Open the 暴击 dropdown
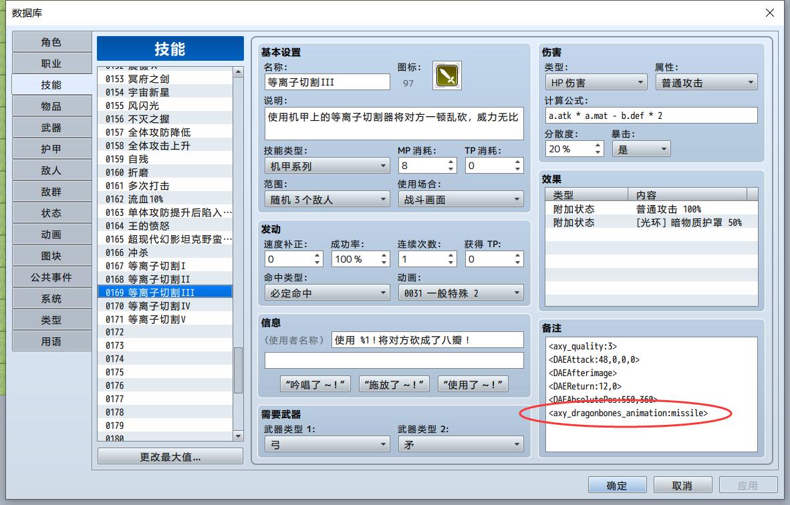 (642, 150)
